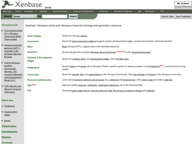
Task: Focus the search text field
Action: pos(54,16)
